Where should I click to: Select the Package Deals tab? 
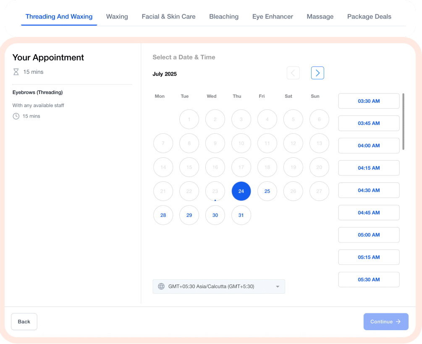[369, 17]
